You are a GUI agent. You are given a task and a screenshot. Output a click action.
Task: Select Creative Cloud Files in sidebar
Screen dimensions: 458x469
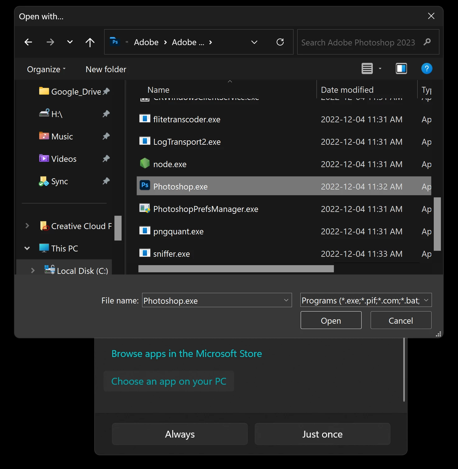[x=76, y=226]
